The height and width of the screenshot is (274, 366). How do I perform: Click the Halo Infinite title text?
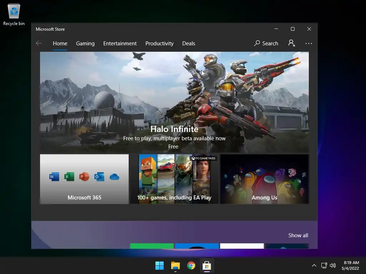point(174,129)
